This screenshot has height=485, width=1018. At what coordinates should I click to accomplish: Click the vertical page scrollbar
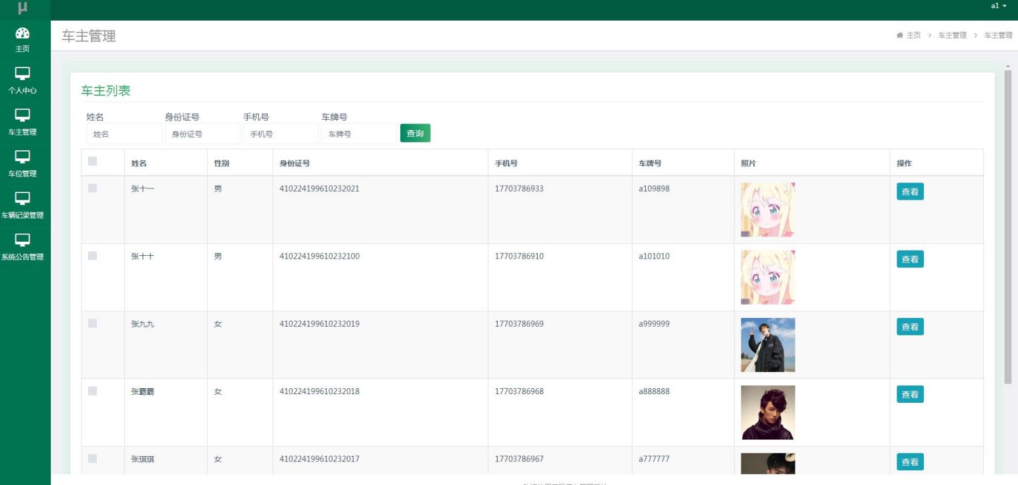pyautogui.click(x=1008, y=226)
